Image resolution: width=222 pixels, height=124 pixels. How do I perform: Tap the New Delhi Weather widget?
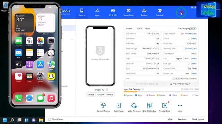(x=24, y=23)
